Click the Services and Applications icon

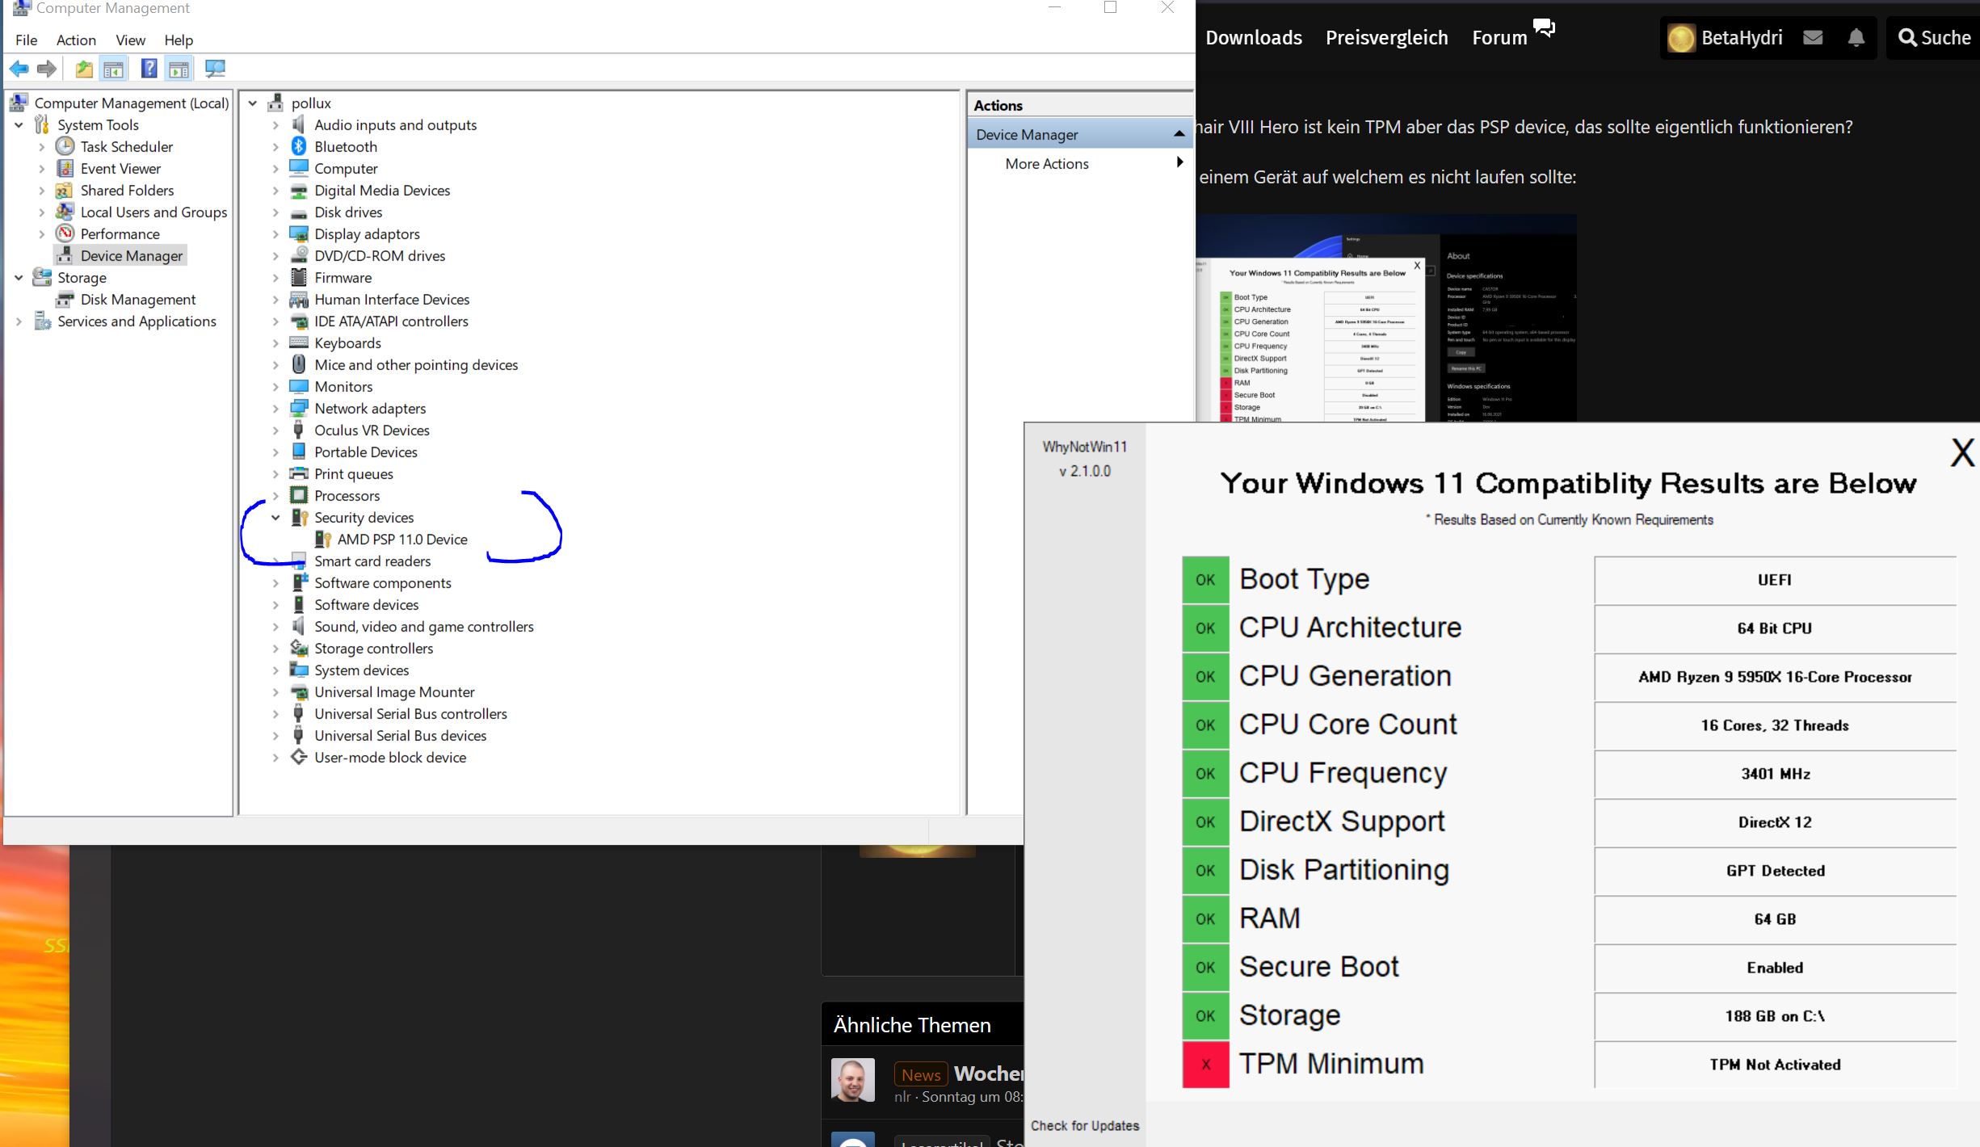click(x=42, y=321)
